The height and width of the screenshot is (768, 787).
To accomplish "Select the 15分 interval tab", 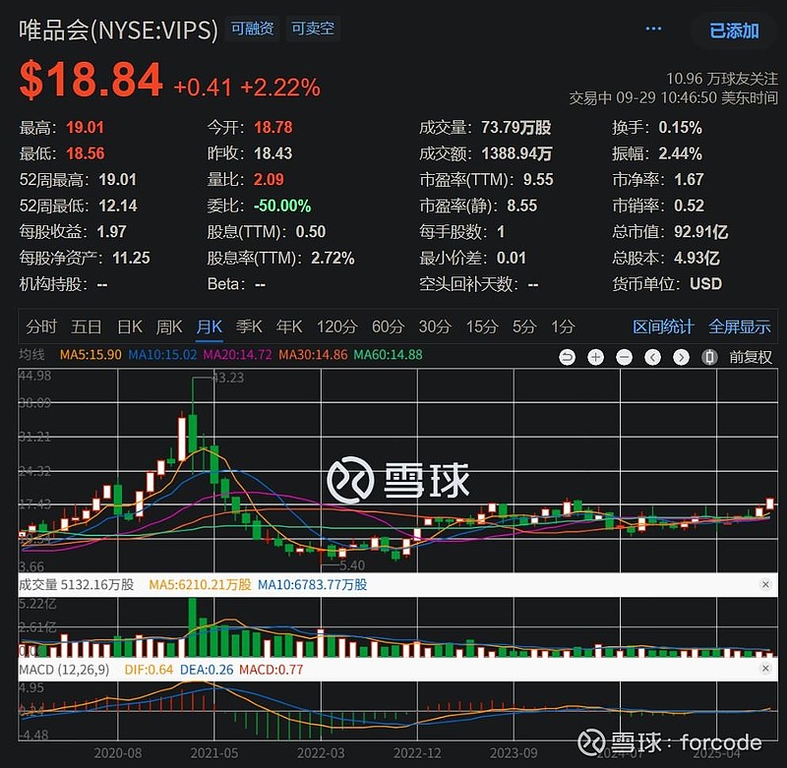I will click(482, 326).
